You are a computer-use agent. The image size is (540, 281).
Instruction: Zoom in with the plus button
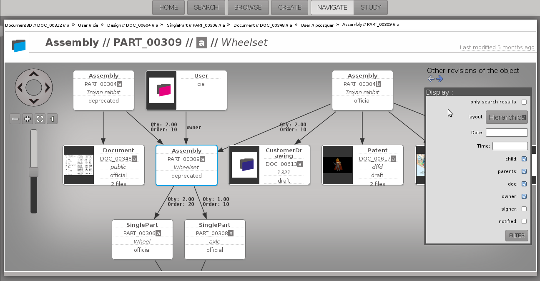point(28,119)
